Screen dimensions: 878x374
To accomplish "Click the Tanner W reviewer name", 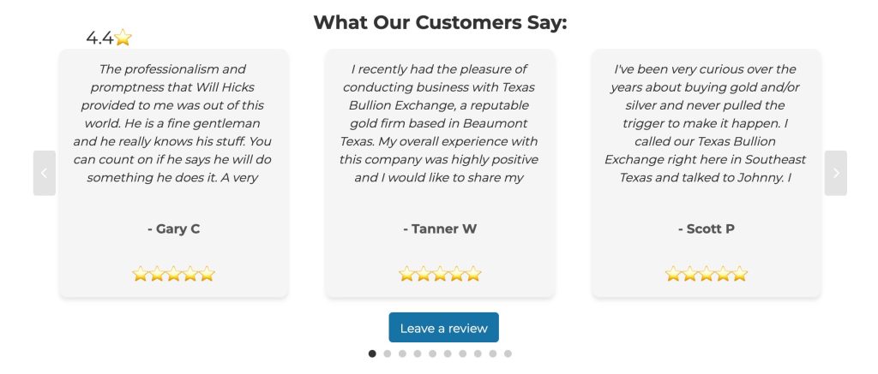I will click(440, 229).
